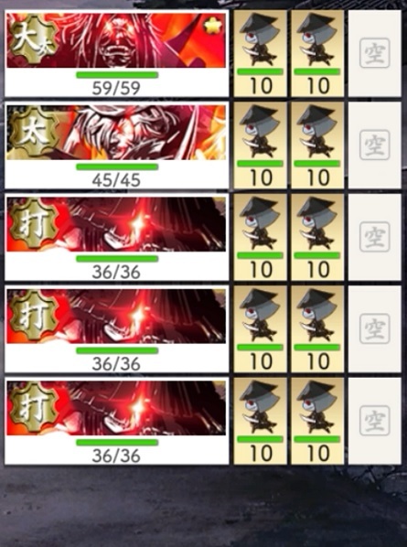Open the empty 空 slot in the bottom row
Screen dimensions: 407x547
(375, 421)
